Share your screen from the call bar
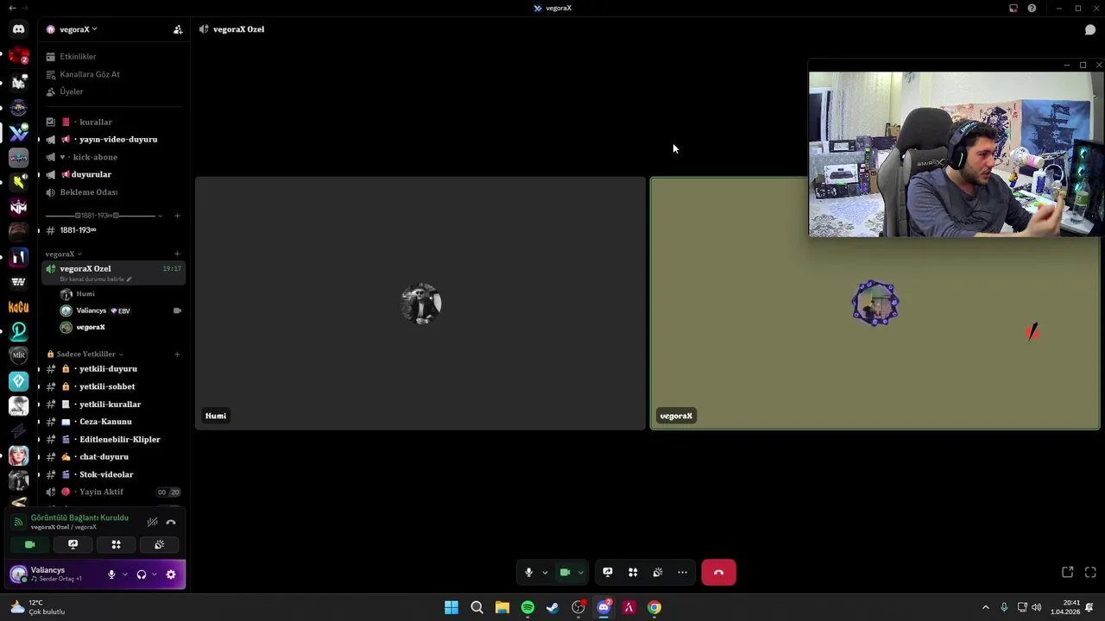The width and height of the screenshot is (1105, 621). 608,572
